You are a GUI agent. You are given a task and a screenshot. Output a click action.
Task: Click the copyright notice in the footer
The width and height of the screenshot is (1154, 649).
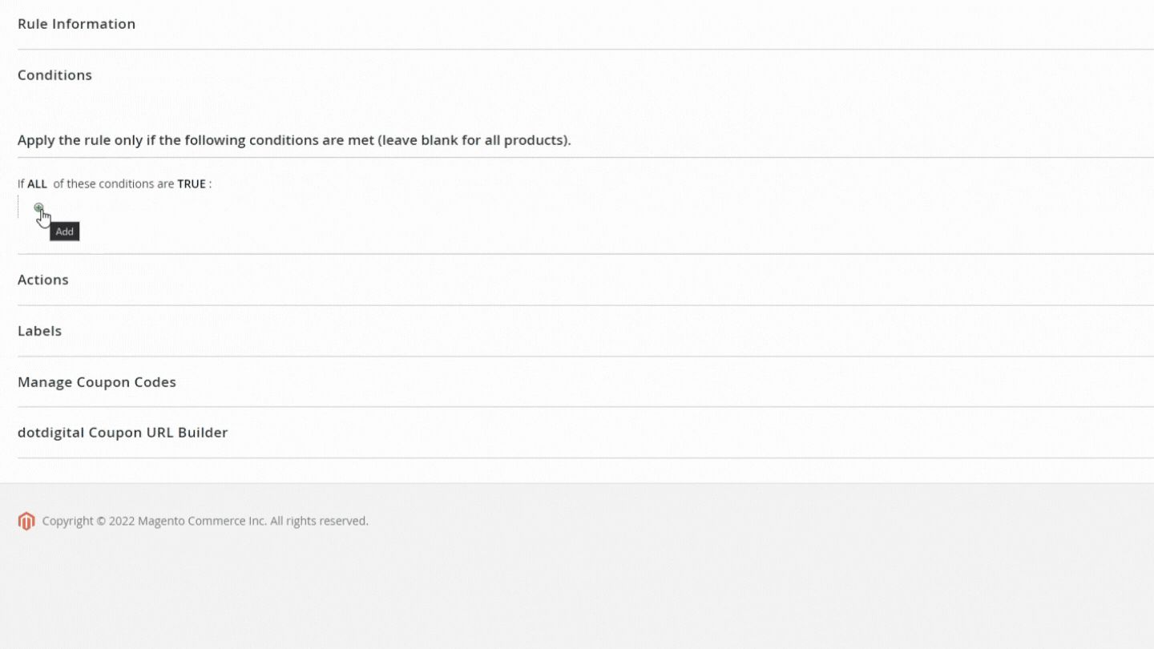coord(204,521)
